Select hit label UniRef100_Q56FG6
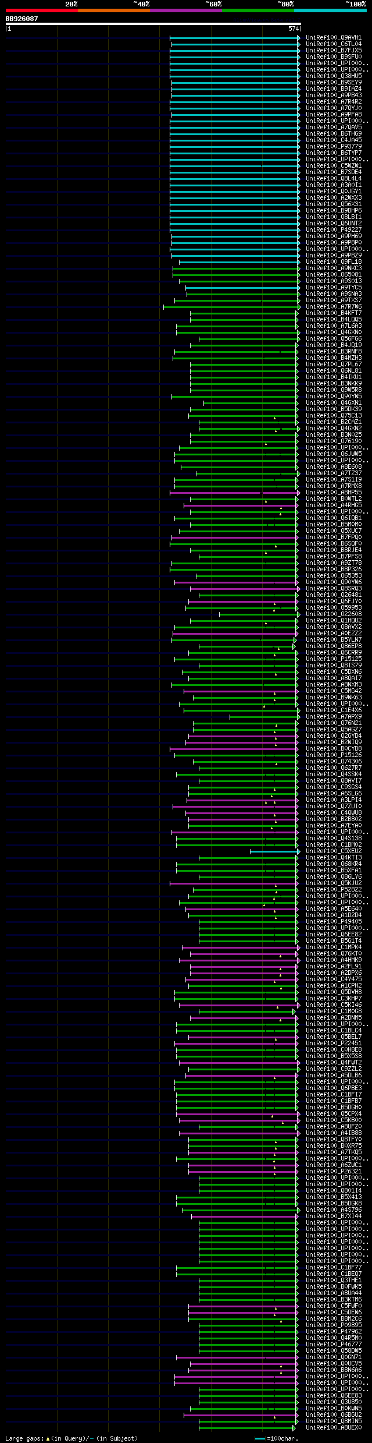The image size is (372, 1443). (x=334, y=338)
